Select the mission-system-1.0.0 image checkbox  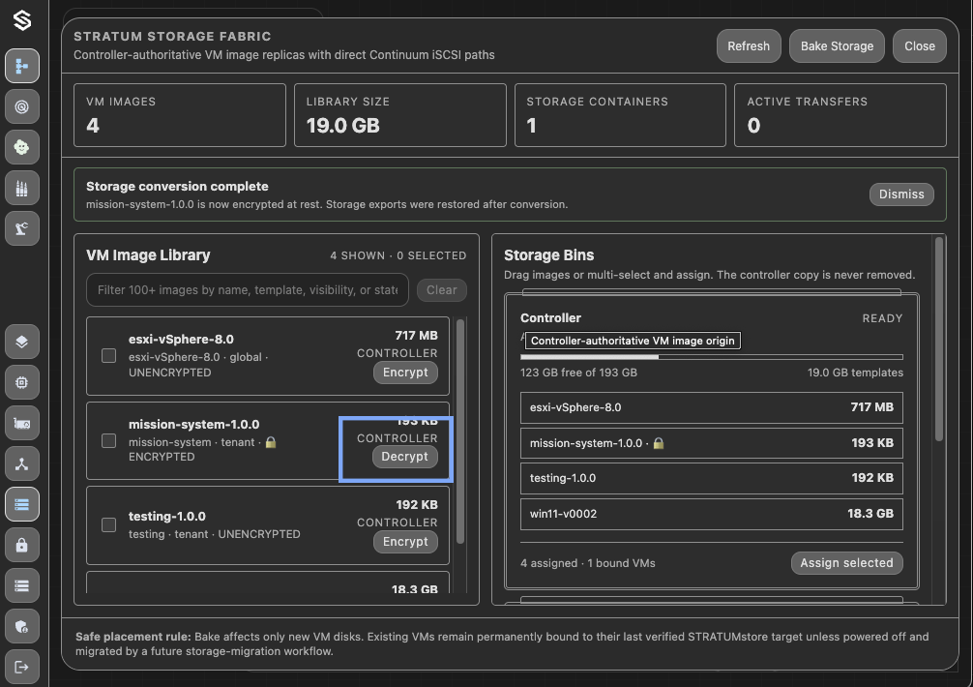coord(108,440)
